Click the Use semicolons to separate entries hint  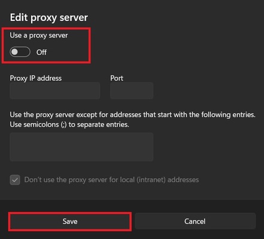(x=69, y=125)
